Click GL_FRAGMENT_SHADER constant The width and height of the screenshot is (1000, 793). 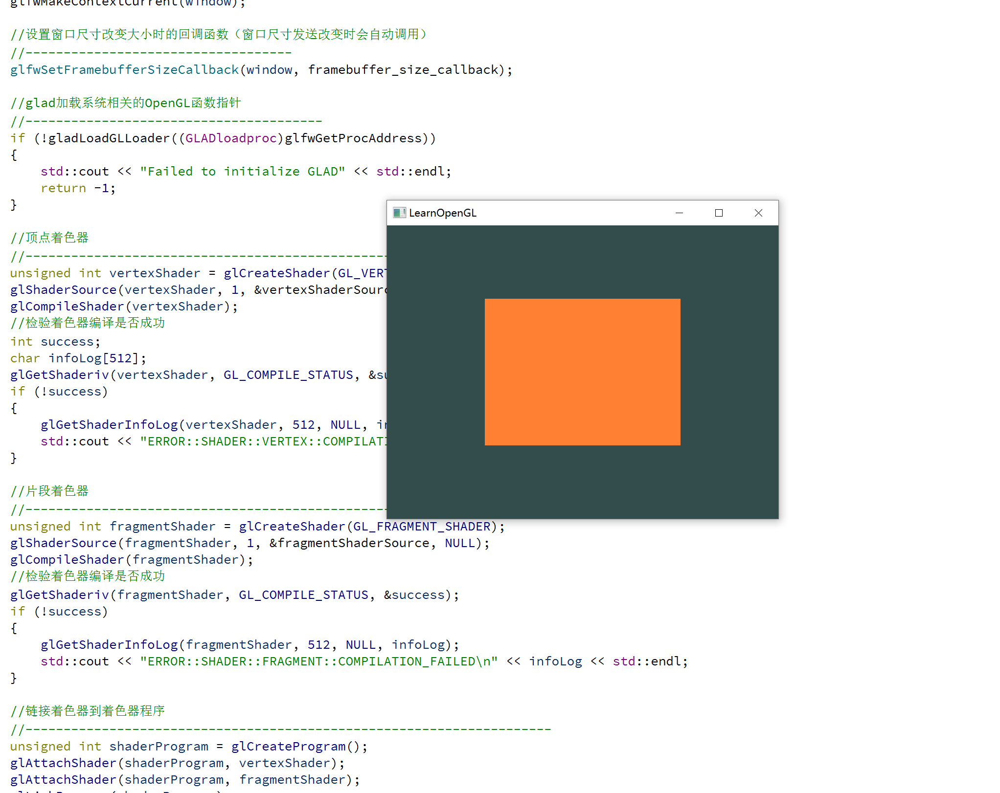pyautogui.click(x=422, y=527)
